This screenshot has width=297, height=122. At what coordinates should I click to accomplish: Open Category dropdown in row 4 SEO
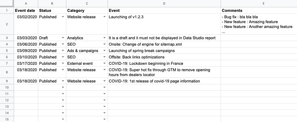coord(104,44)
